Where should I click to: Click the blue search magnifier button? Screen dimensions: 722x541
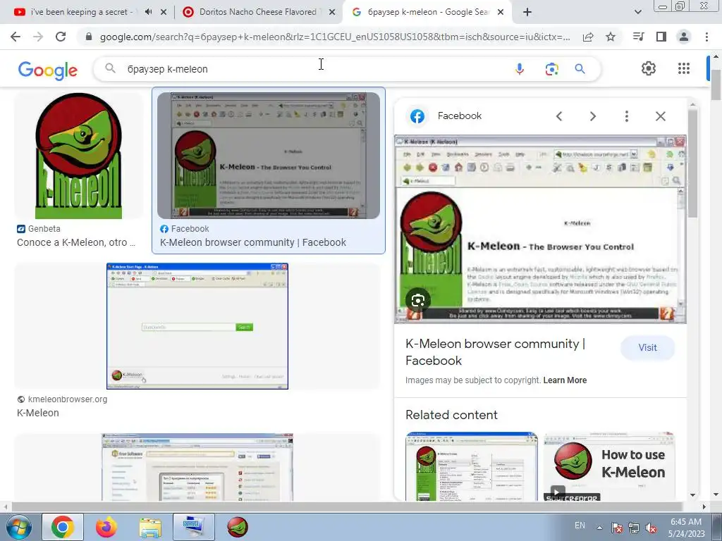pos(580,69)
